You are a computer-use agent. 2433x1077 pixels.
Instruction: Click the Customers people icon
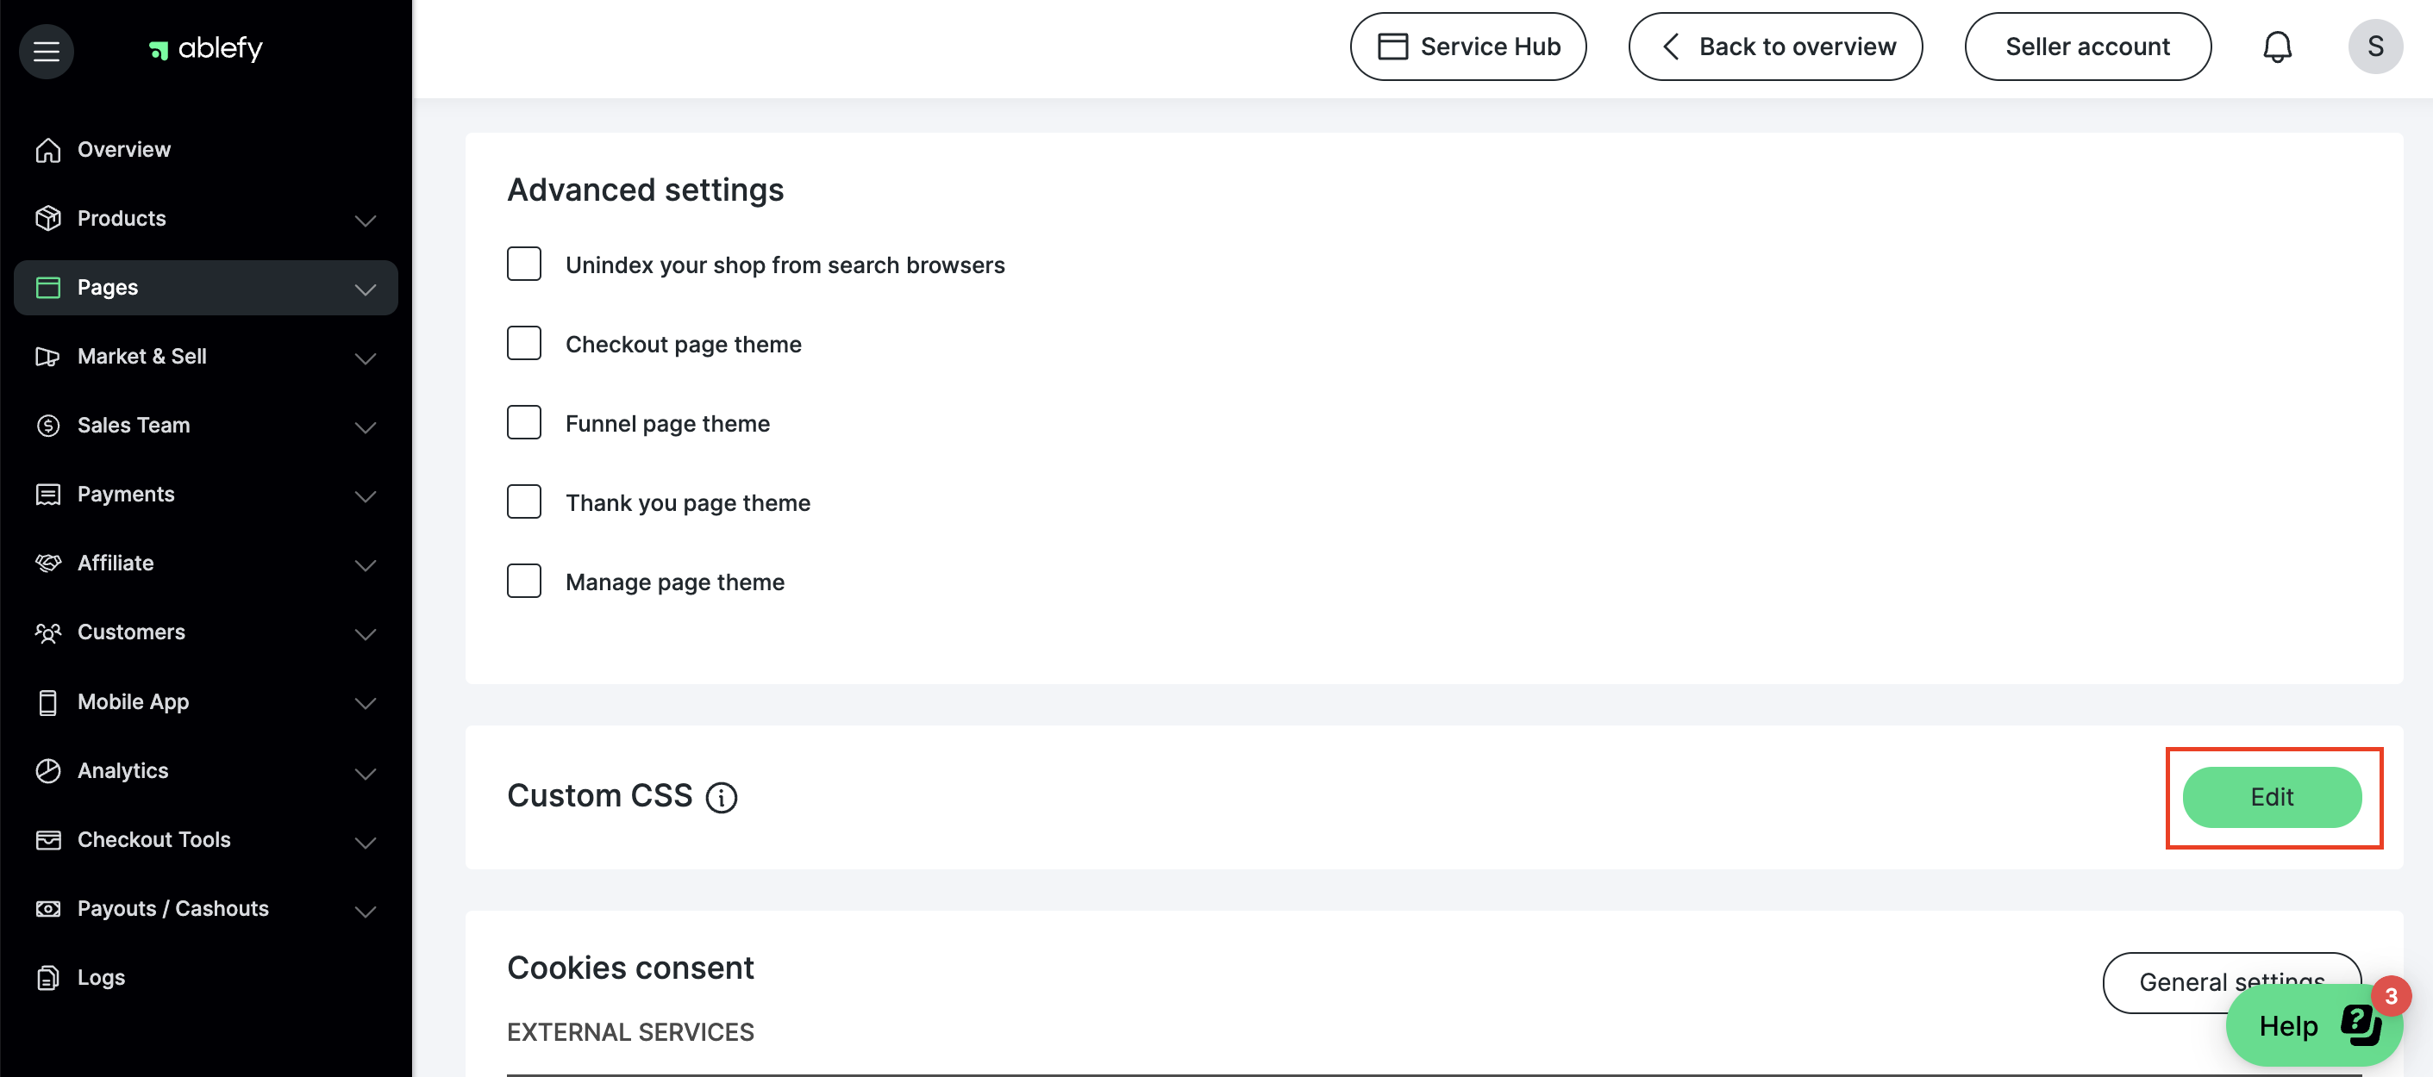(x=48, y=632)
